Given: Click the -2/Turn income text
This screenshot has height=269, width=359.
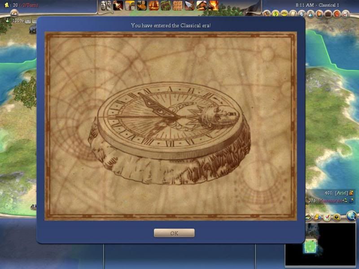Looking at the screenshot, I should pyautogui.click(x=29, y=5).
